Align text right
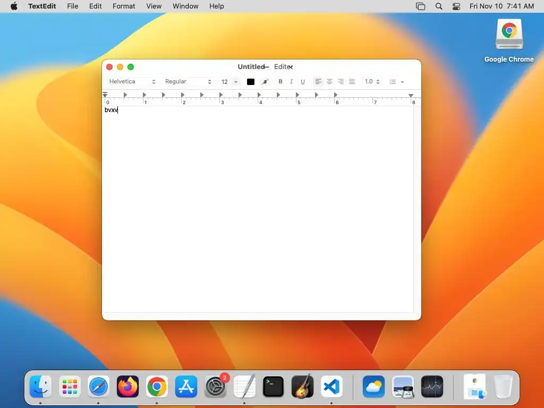Viewport: 544px width, 408px height. 341,81
